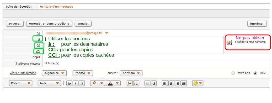Viewport: 272px width, 103px height.
Task: Click the cci hidden copy link
Action: pos(38,51)
